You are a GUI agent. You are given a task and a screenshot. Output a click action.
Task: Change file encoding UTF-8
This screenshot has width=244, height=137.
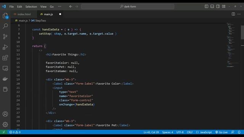coord(180,132)
